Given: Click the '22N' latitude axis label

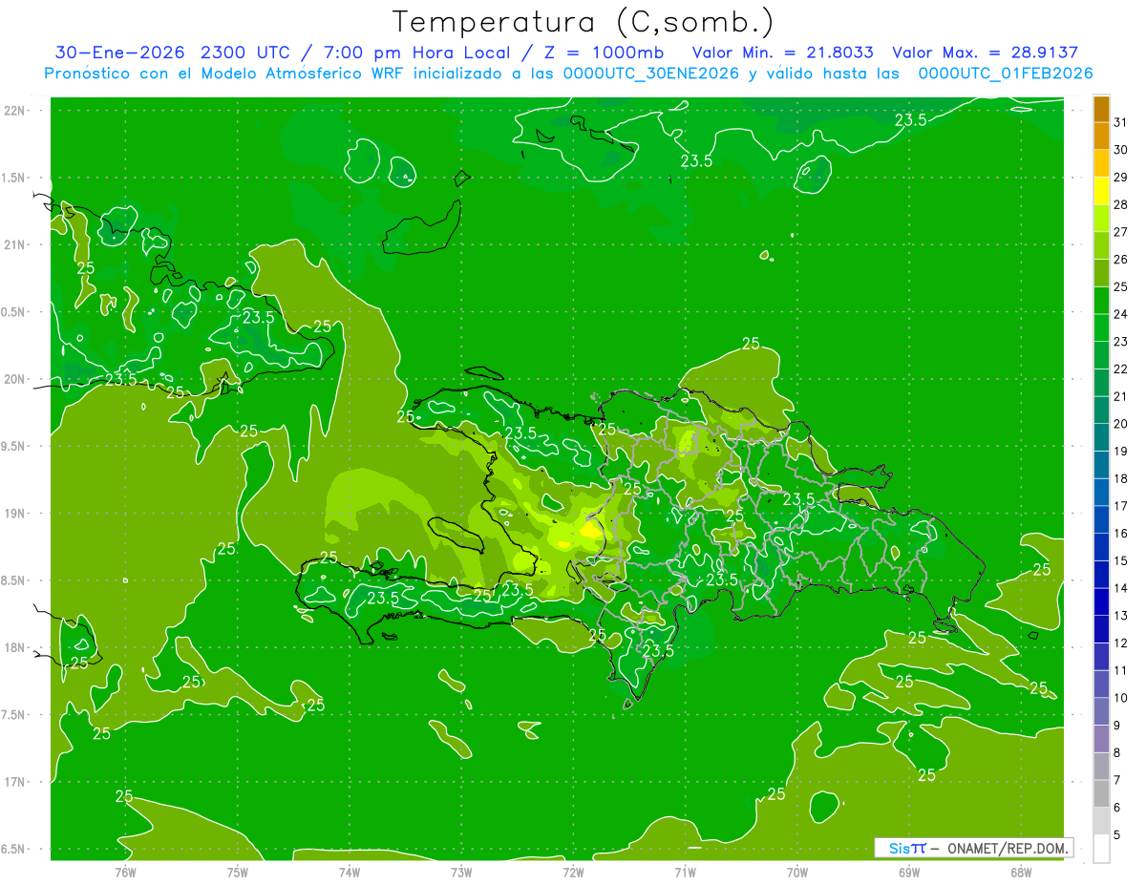Looking at the screenshot, I should pyautogui.click(x=15, y=111).
